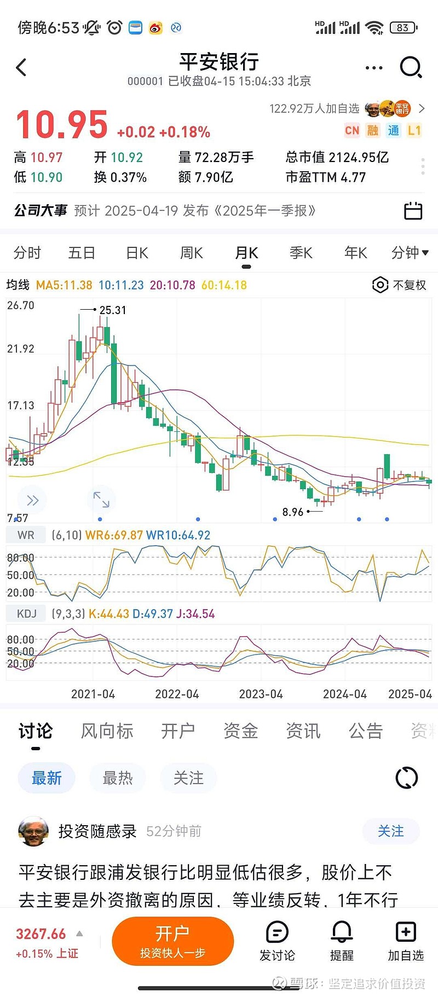
Task: Switch the WR indicator selector
Action: [26, 535]
